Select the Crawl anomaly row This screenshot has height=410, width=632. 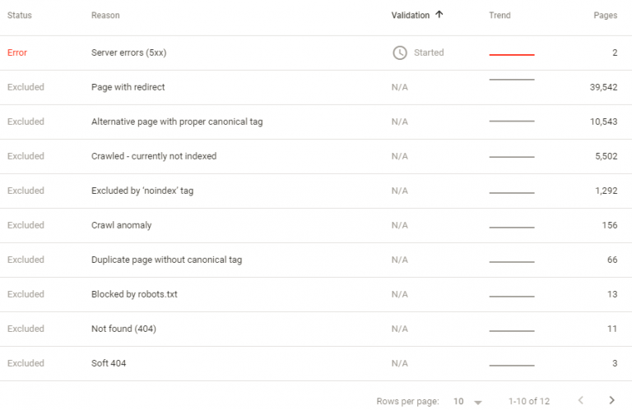(316, 225)
